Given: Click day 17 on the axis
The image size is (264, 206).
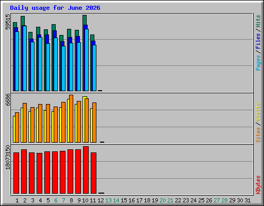Looking at the screenshot, I should tap(139, 200).
